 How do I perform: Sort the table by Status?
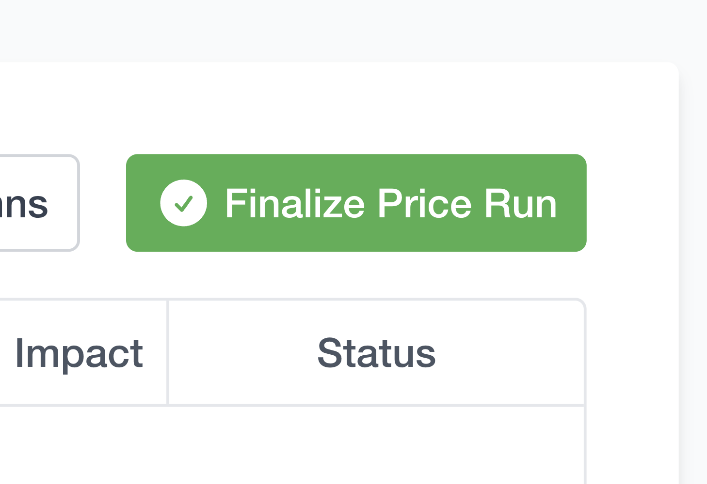[x=376, y=352]
